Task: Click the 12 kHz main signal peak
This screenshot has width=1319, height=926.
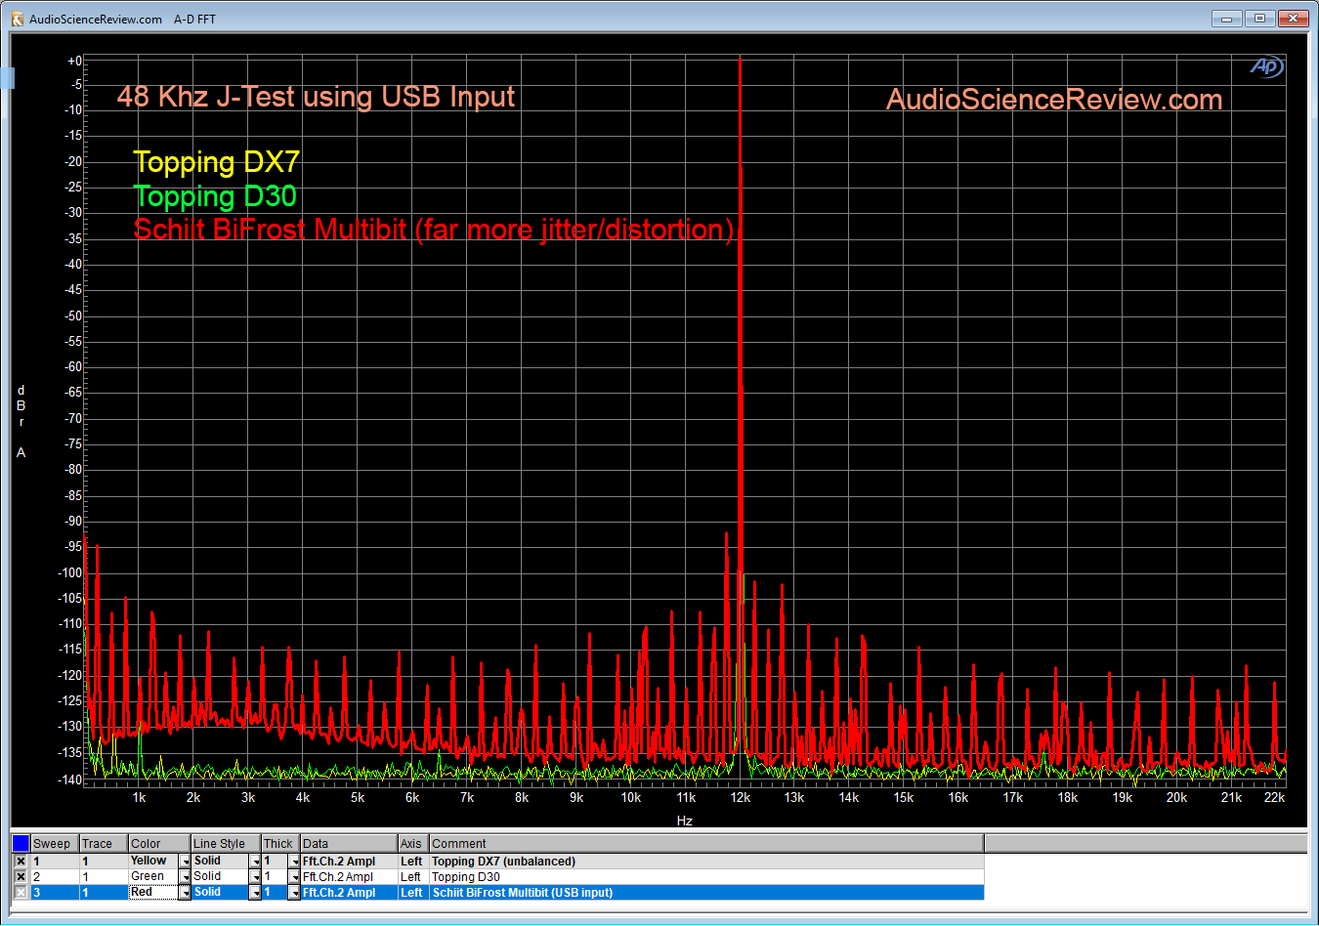Action: point(741,61)
